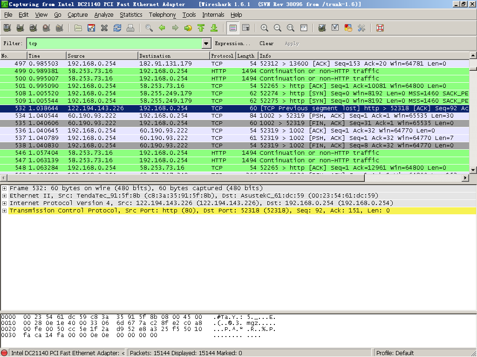The height and width of the screenshot is (357, 477).
Task: Select packet 497 row
Action: tap(235, 63)
